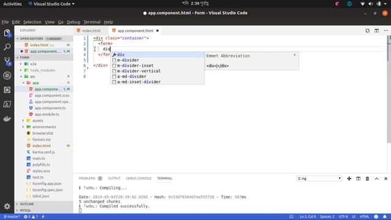Select a-md-divider suggestion
The height and width of the screenshot is (220, 391).
(158, 76)
